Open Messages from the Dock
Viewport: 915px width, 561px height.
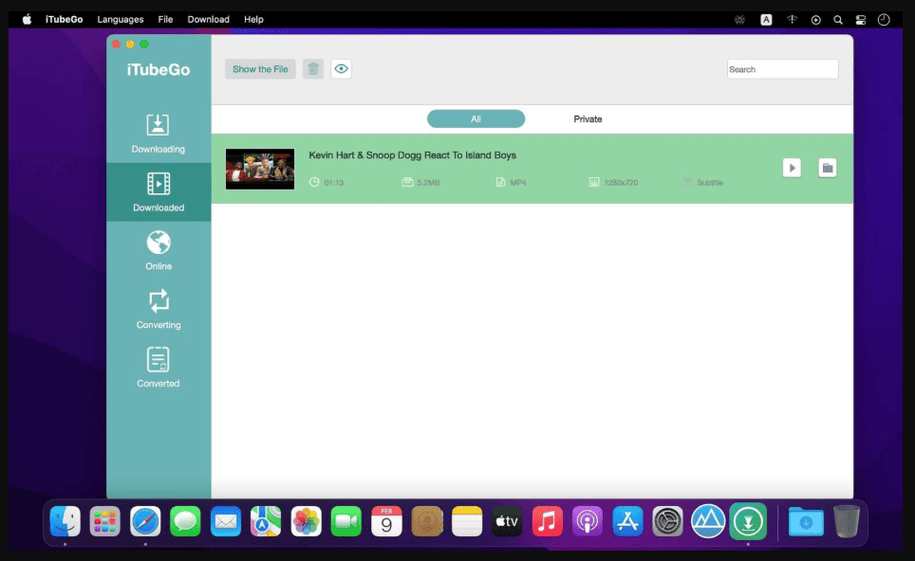[x=186, y=521]
